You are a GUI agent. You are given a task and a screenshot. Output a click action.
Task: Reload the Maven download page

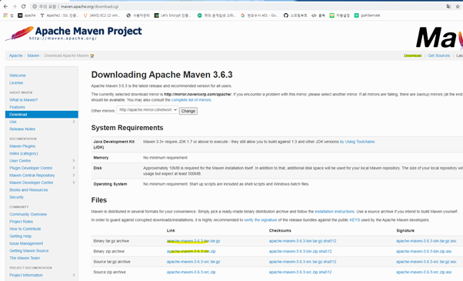coord(24,6)
